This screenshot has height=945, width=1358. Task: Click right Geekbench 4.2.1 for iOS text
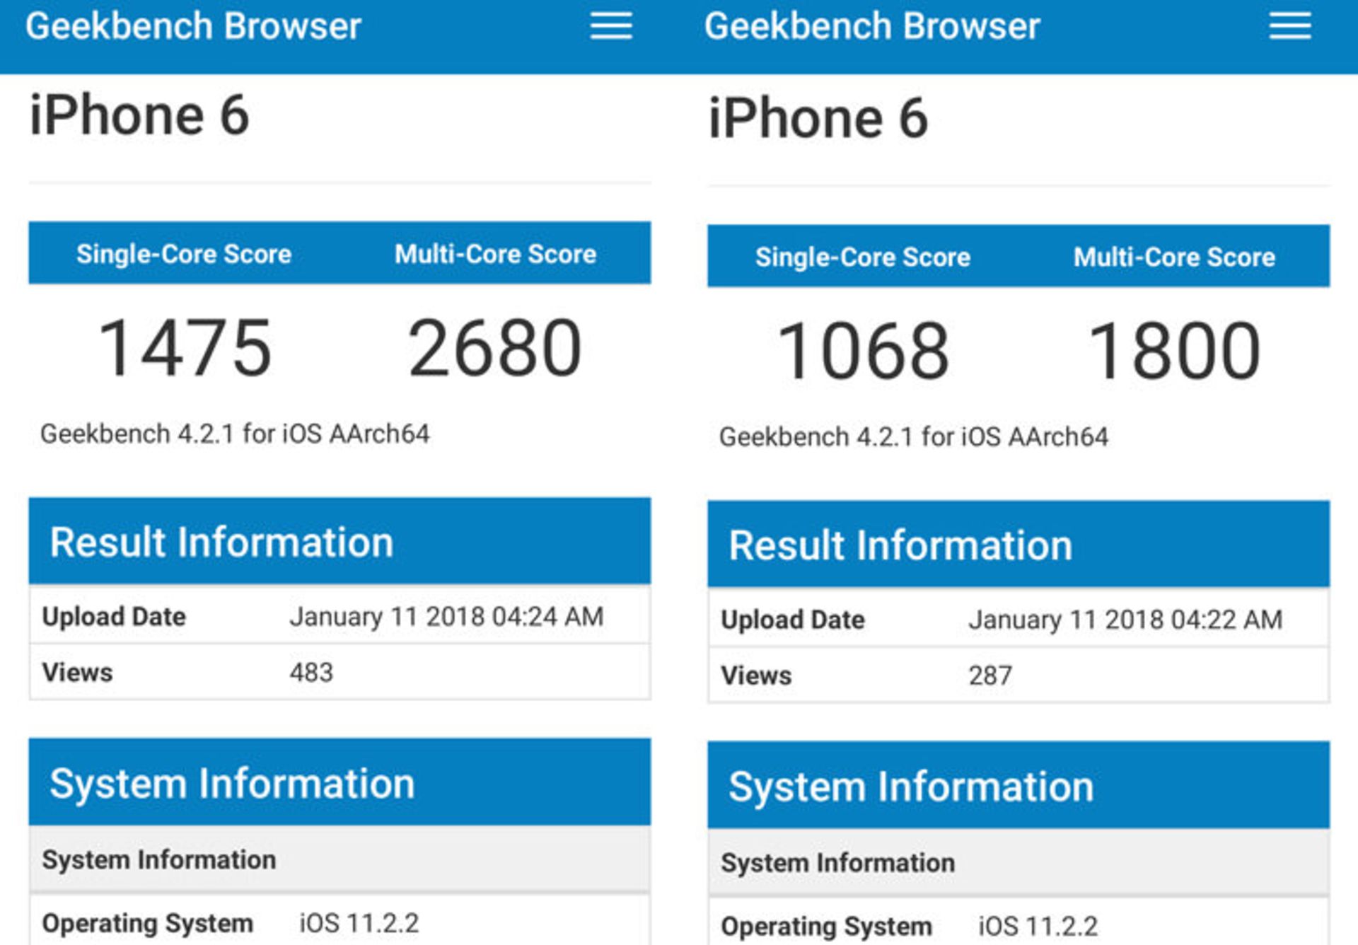coord(913,437)
